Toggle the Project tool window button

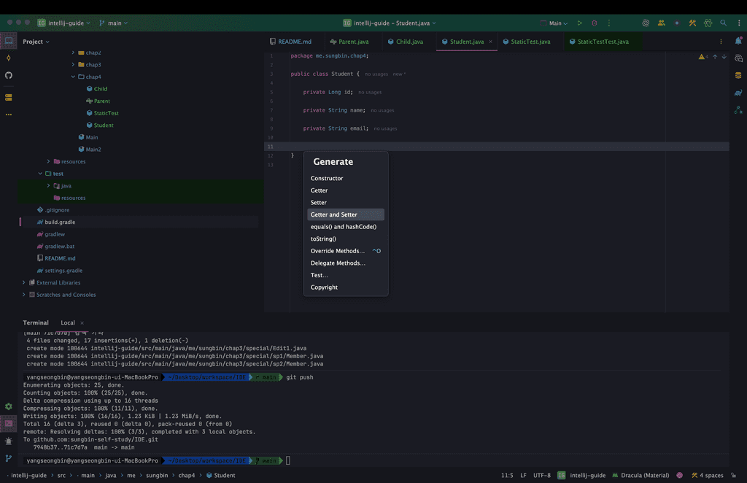(9, 42)
